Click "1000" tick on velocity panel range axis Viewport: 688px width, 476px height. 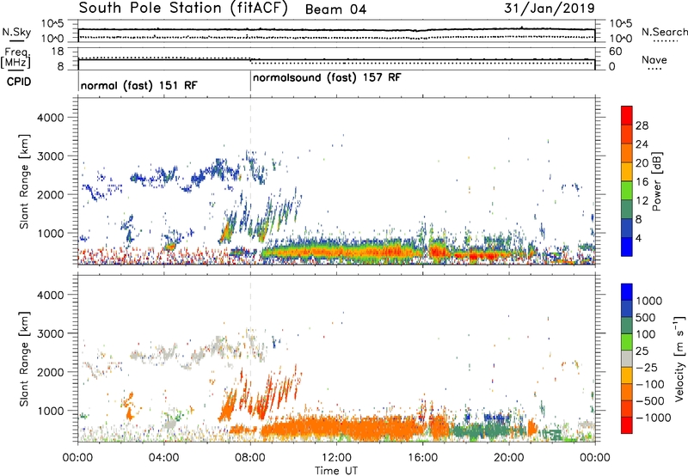(50, 411)
